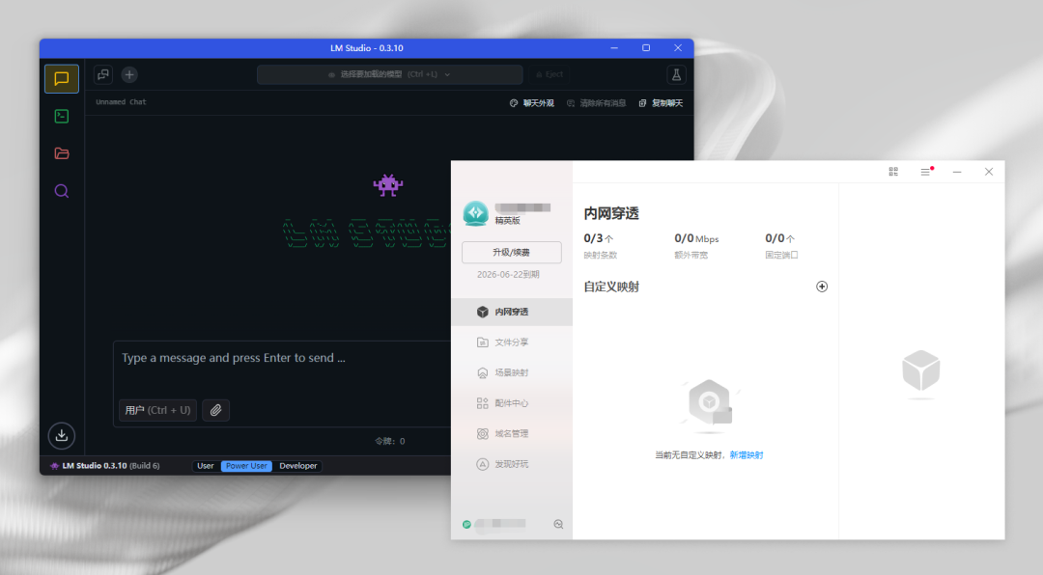
Task: Switch to Developer mode
Action: pos(298,466)
